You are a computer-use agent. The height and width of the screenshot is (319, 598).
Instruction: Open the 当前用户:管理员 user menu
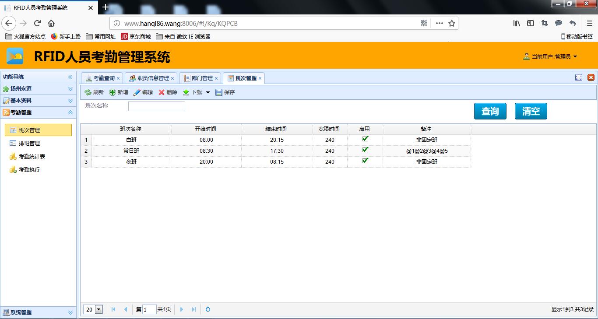pos(551,56)
